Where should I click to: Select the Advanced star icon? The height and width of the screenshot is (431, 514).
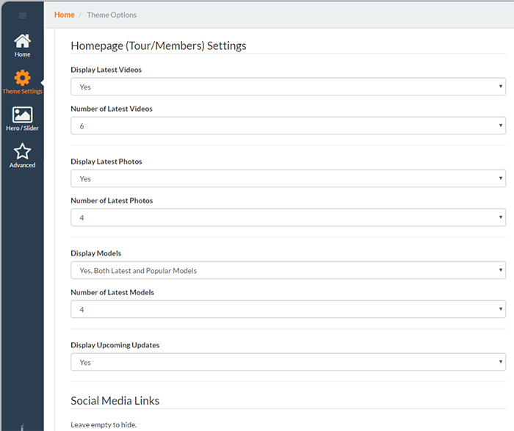[22, 151]
